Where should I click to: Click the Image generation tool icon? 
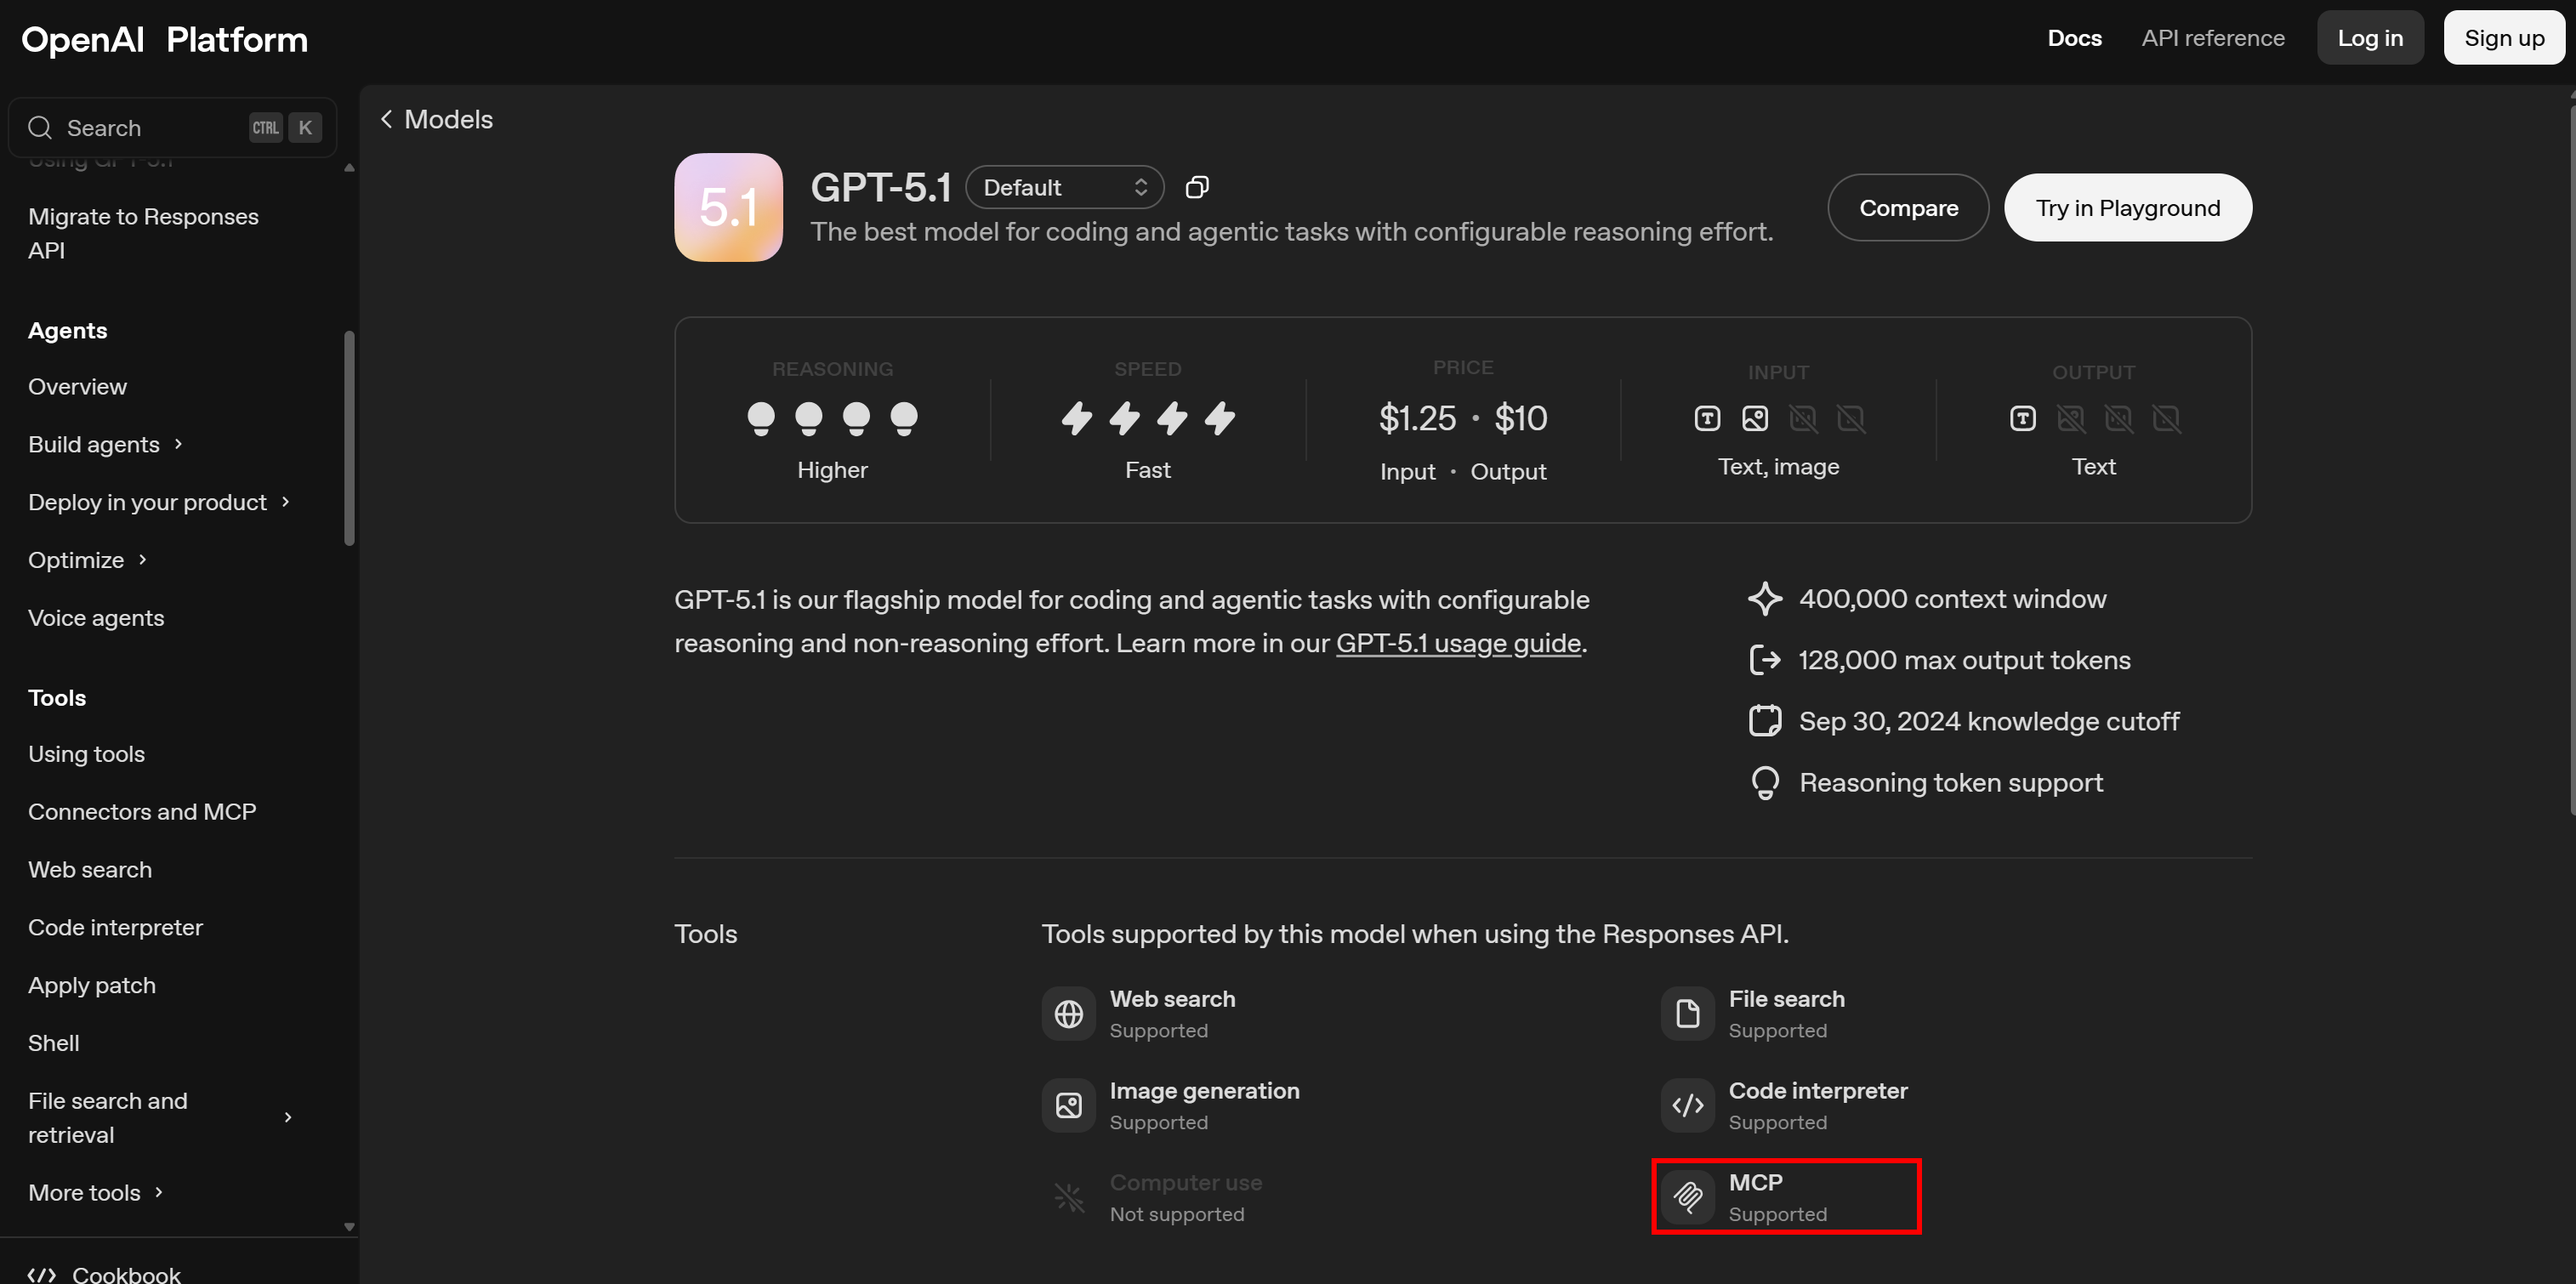(1068, 1105)
